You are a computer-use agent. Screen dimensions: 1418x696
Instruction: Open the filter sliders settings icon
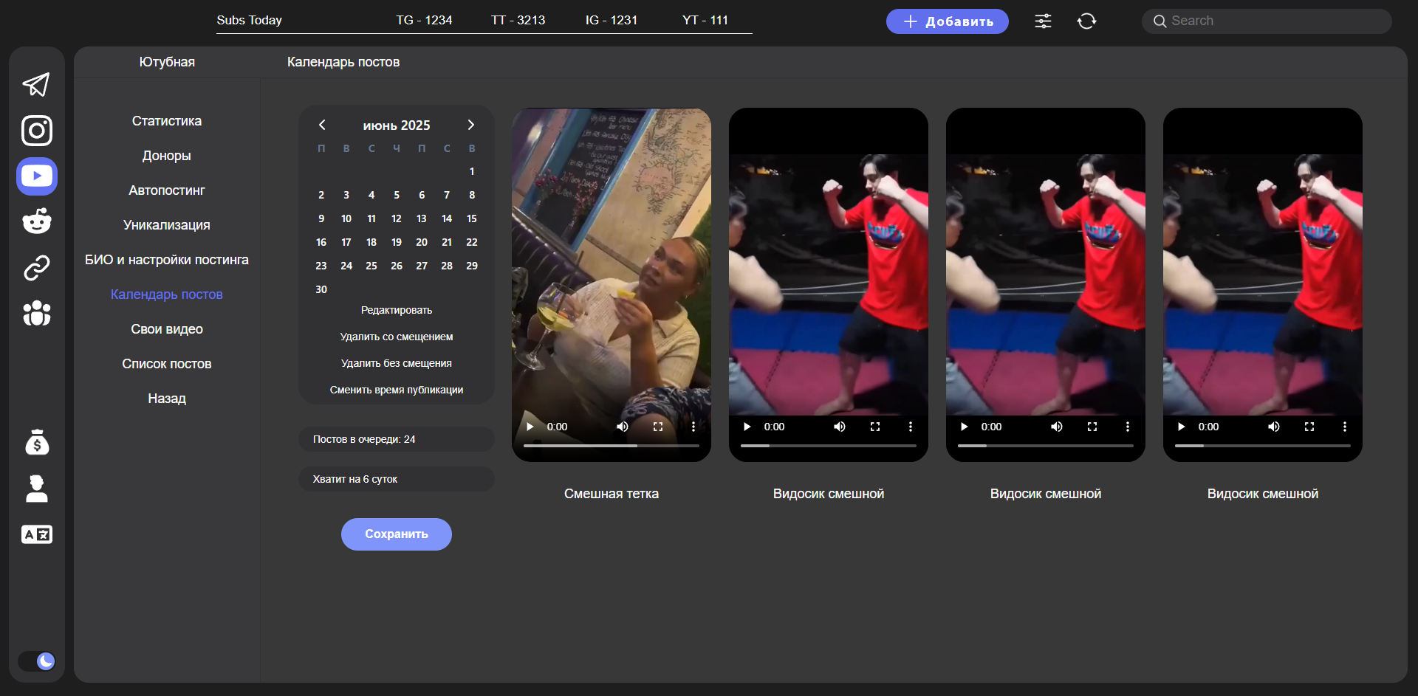click(x=1043, y=21)
